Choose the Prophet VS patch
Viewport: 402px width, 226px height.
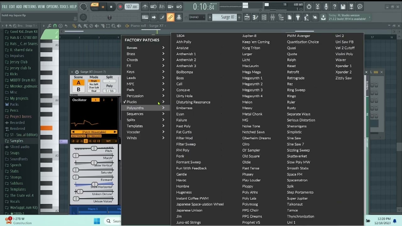pyautogui.click(x=251, y=223)
